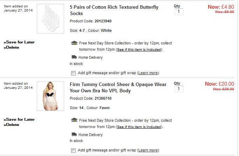Save the butterfly socks for later
The height and width of the screenshot is (156, 239).
(19, 42)
